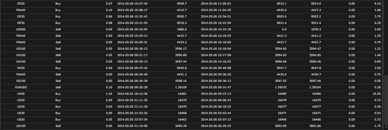Viewport: 388px width, 130px height.
Task: Select the 1.34 volume cell
Action: click(109, 94)
